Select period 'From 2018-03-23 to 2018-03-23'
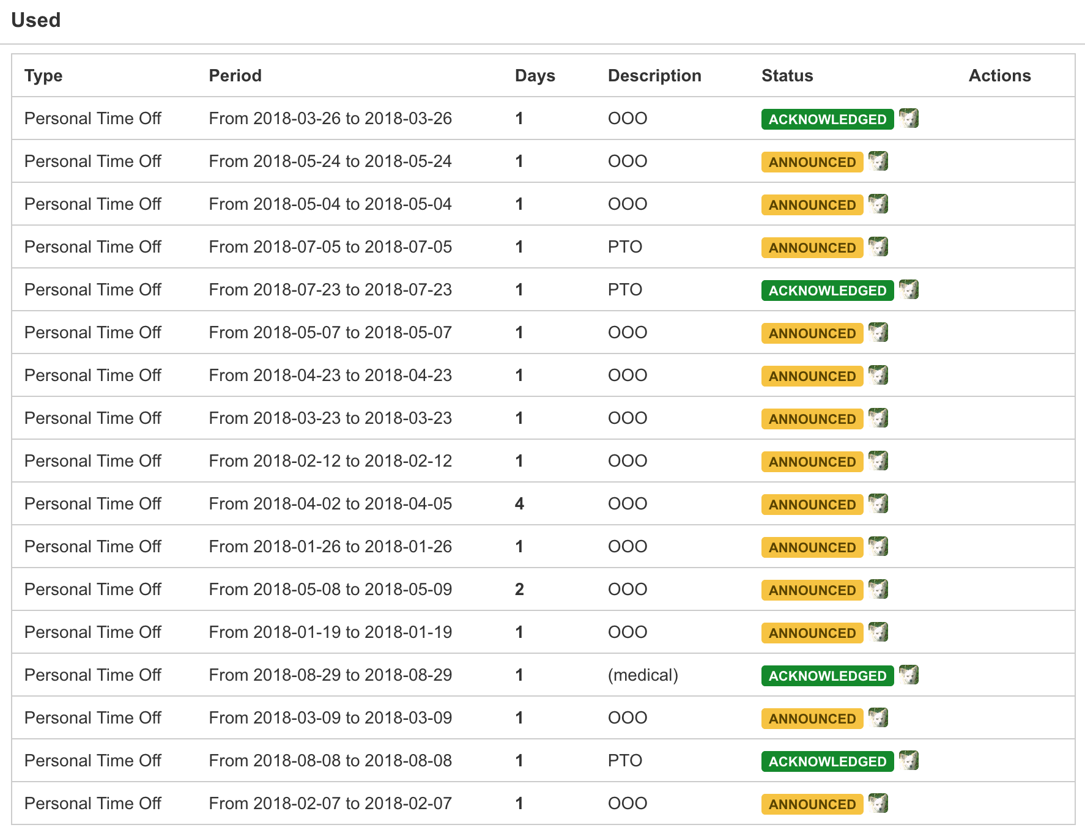Screen dimensions: 1085x833 tap(330, 418)
